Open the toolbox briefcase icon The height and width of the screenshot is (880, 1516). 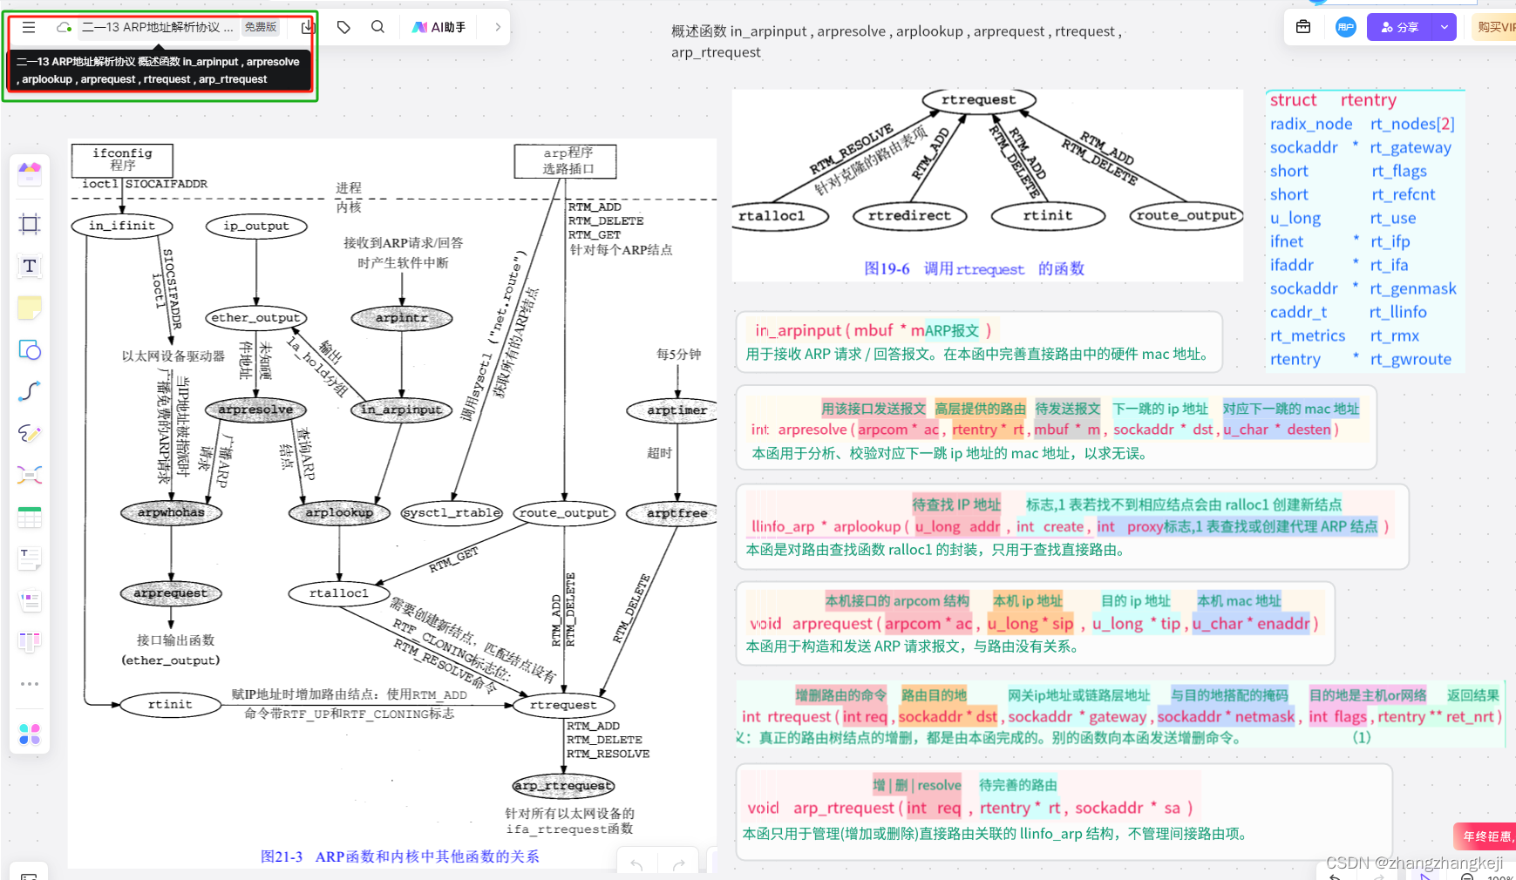coord(1303,27)
